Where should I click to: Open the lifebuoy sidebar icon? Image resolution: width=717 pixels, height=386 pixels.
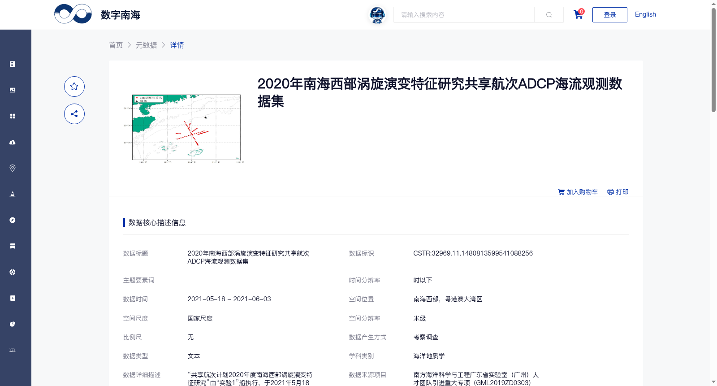click(x=13, y=272)
